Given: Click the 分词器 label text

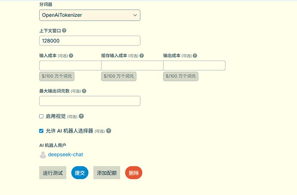Looking at the screenshot, I should (46, 4).
